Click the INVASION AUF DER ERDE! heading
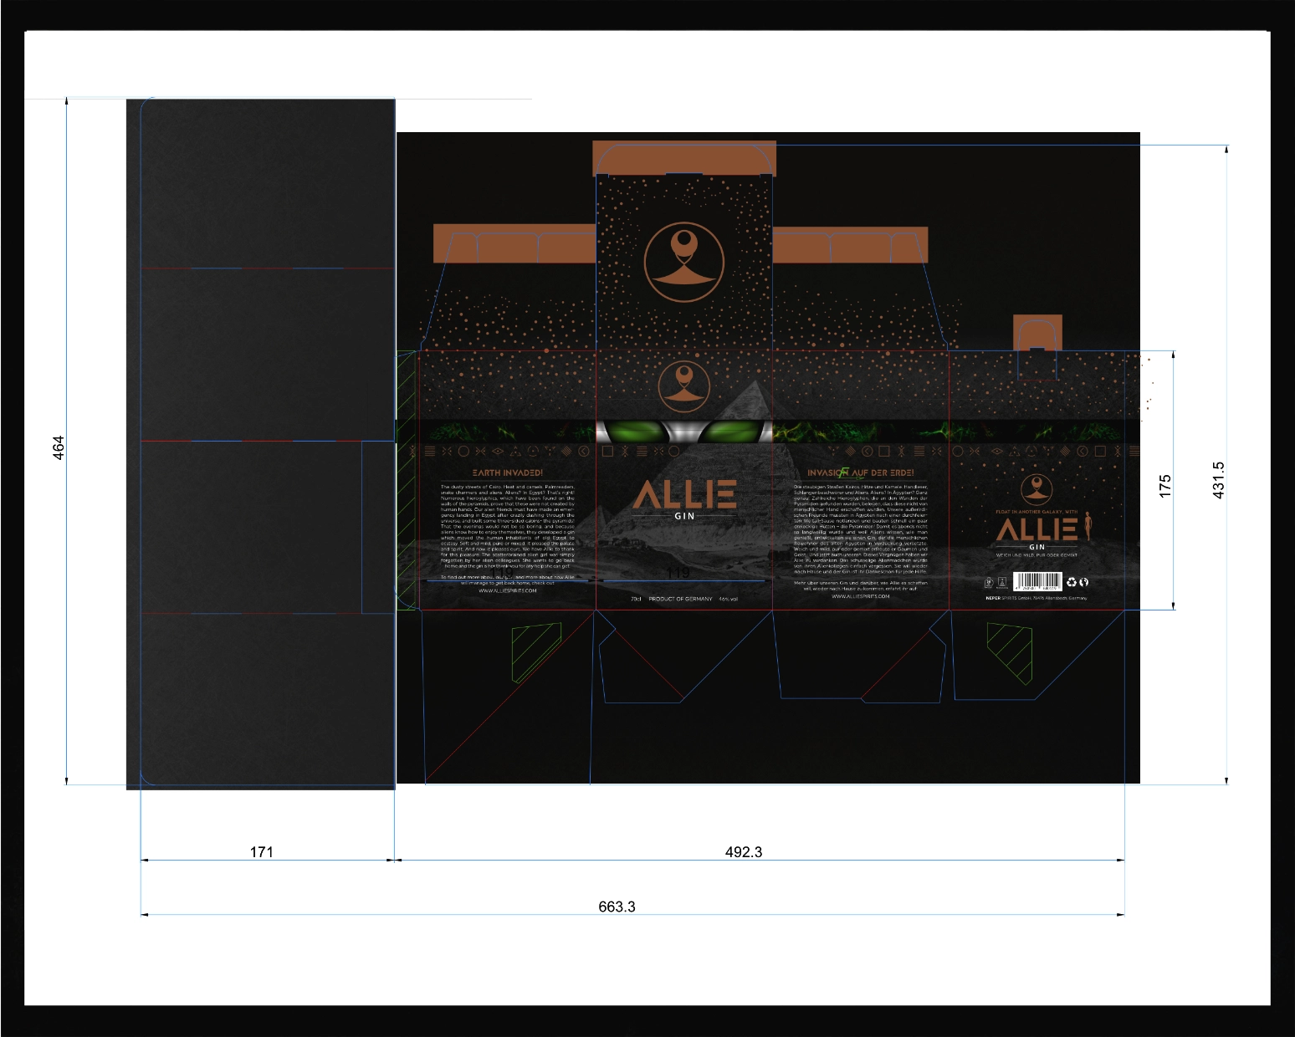The width and height of the screenshot is (1295, 1037). pos(861,473)
